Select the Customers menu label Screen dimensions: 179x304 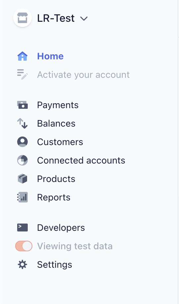point(60,142)
